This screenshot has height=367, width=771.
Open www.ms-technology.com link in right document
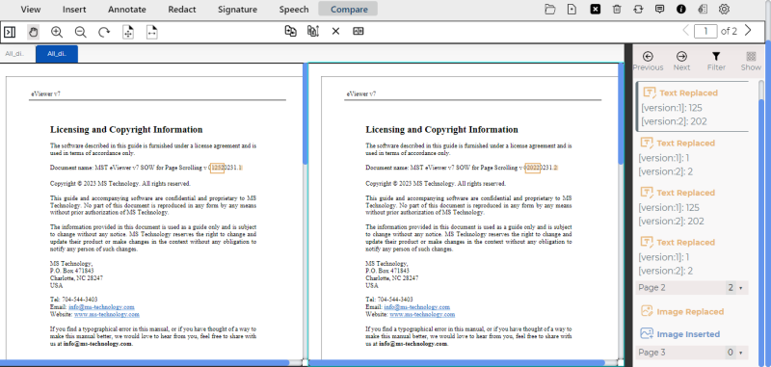point(422,314)
